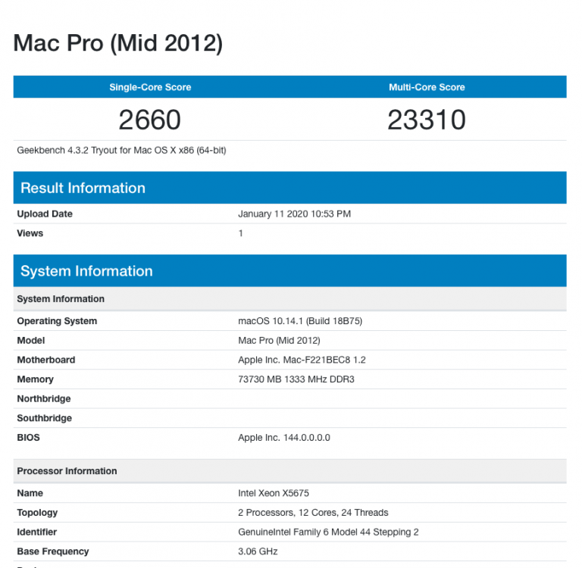Click the 'Topology' row label

(x=37, y=513)
